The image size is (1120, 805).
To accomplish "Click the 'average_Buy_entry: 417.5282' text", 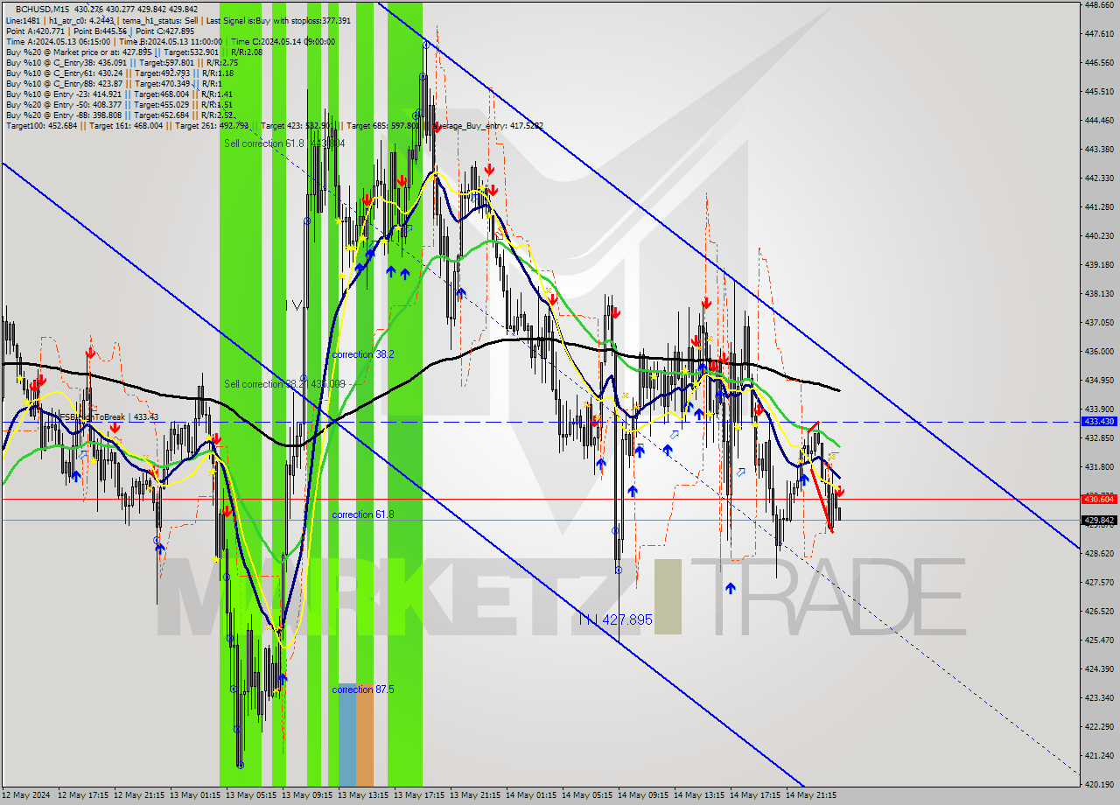I will tap(486, 125).
